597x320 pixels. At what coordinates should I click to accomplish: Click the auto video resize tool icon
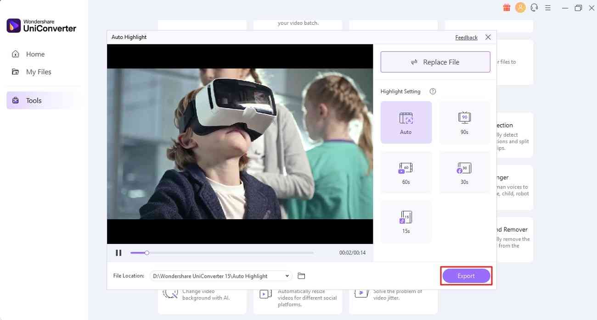(266, 294)
